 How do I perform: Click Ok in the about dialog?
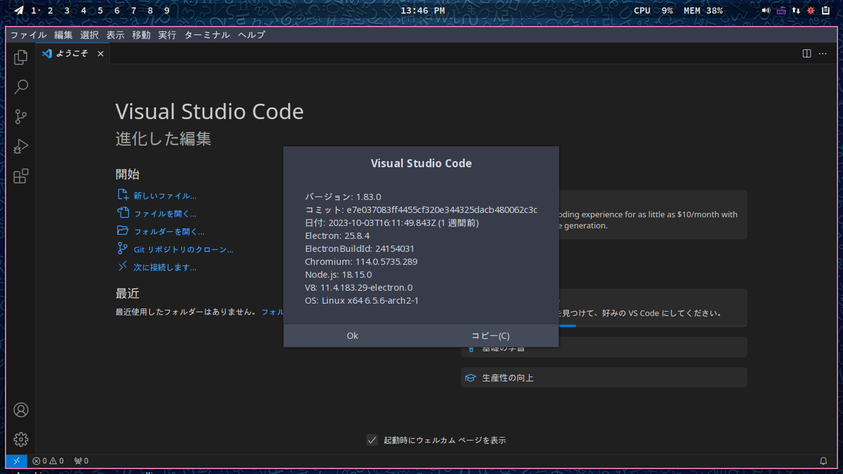click(x=352, y=336)
